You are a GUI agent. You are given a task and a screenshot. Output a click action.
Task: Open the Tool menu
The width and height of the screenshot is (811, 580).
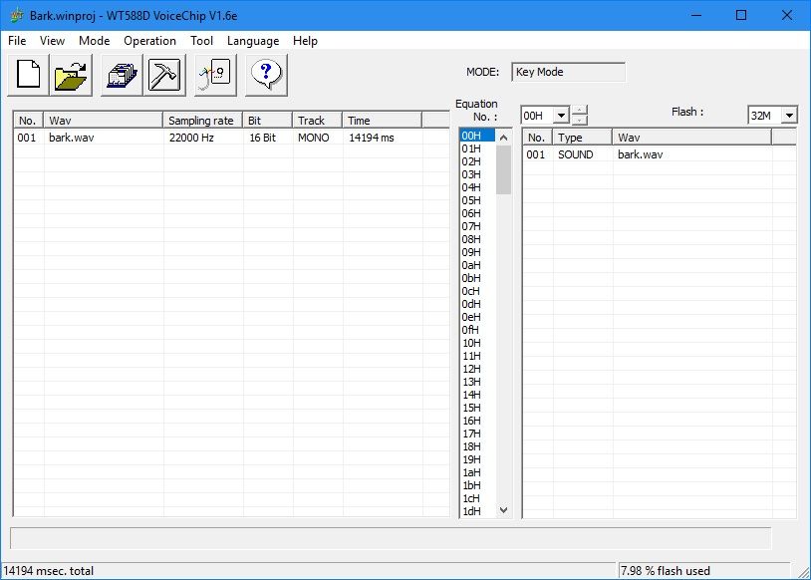(x=201, y=40)
